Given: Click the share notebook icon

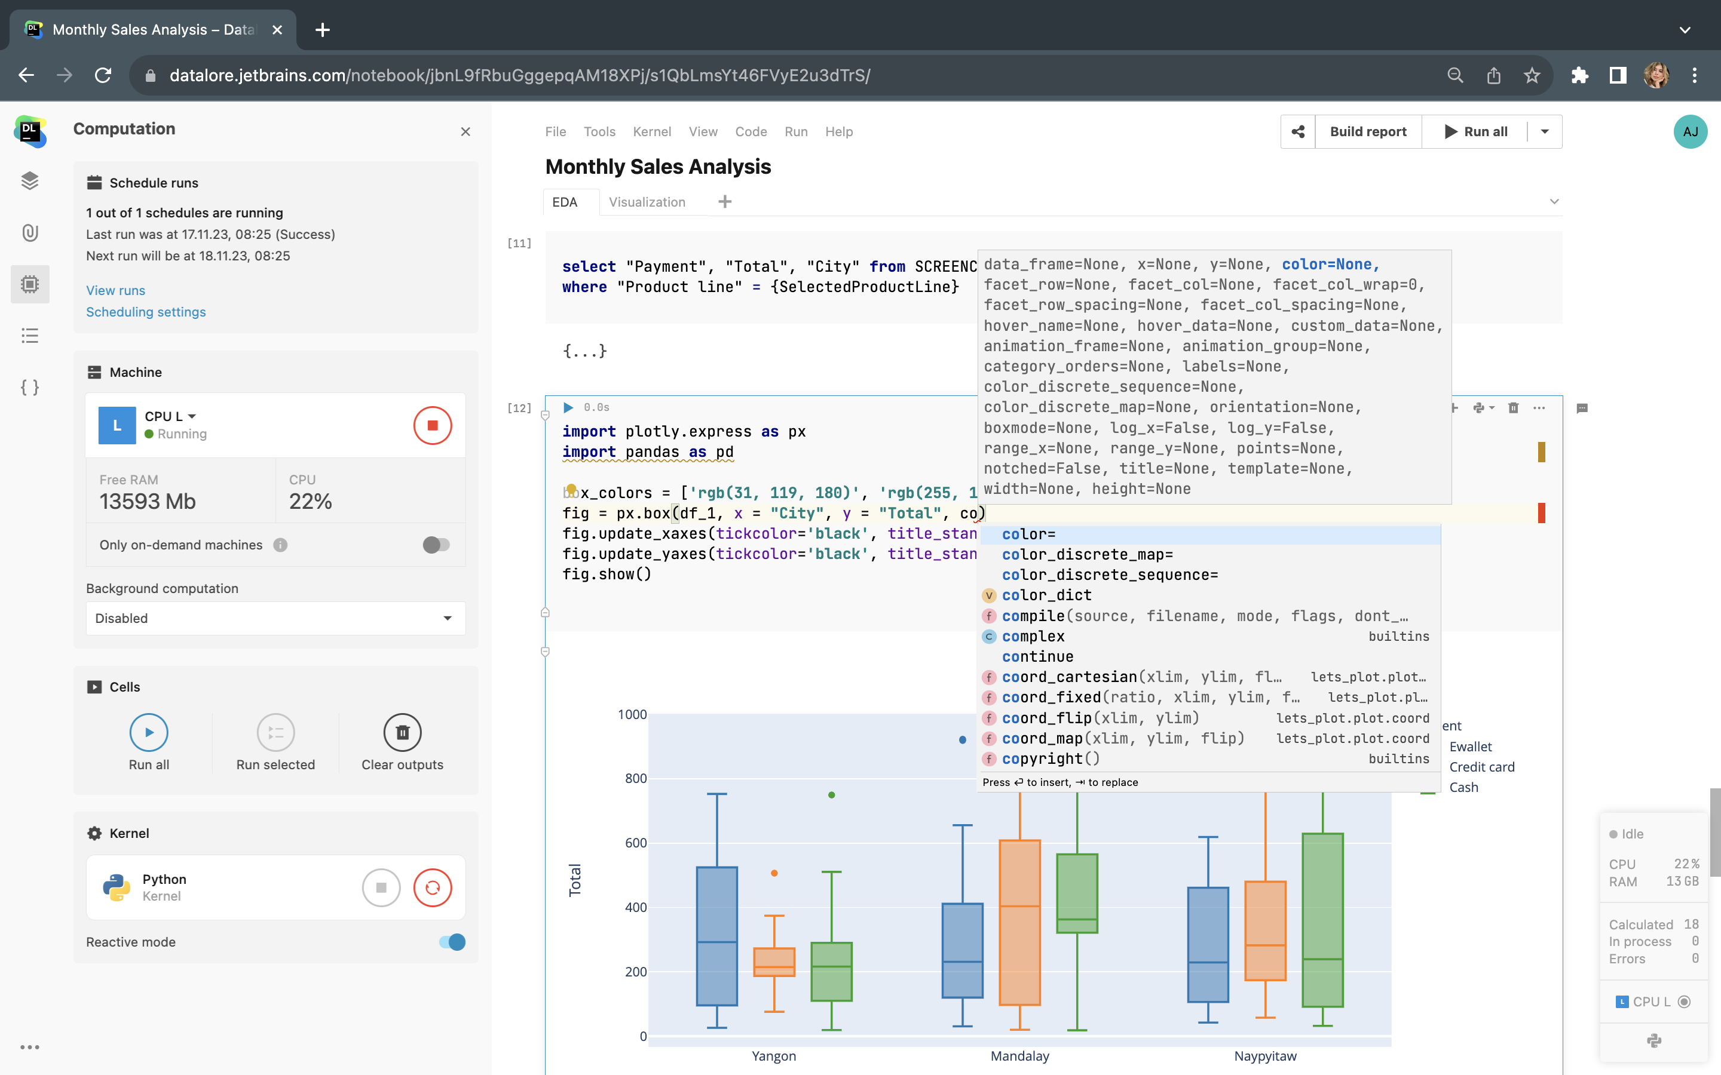Looking at the screenshot, I should (1298, 131).
